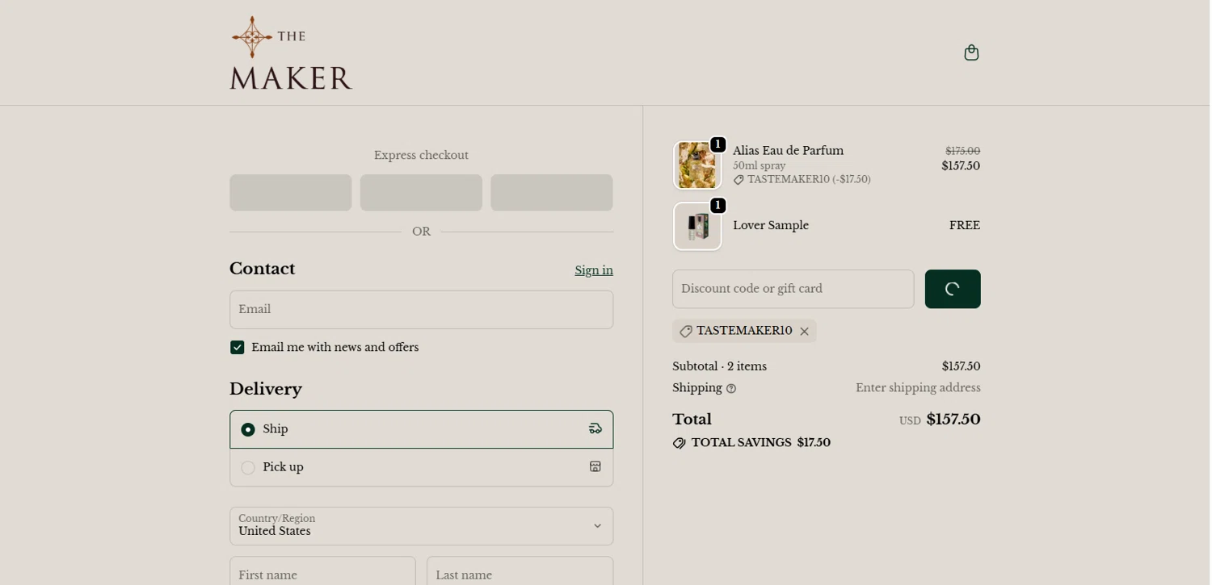Image resolution: width=1212 pixels, height=585 pixels.
Task: Click the Apply discount button with spinner
Action: coord(953,289)
